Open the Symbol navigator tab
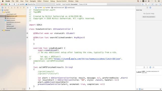 6,8
